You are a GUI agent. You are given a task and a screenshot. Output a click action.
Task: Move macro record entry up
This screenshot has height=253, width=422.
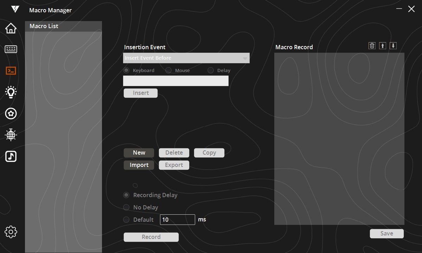(x=383, y=46)
